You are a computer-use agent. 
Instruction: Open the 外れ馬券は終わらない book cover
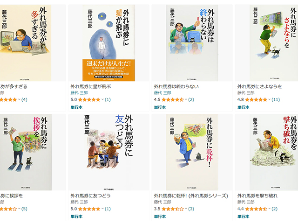click(x=192, y=43)
